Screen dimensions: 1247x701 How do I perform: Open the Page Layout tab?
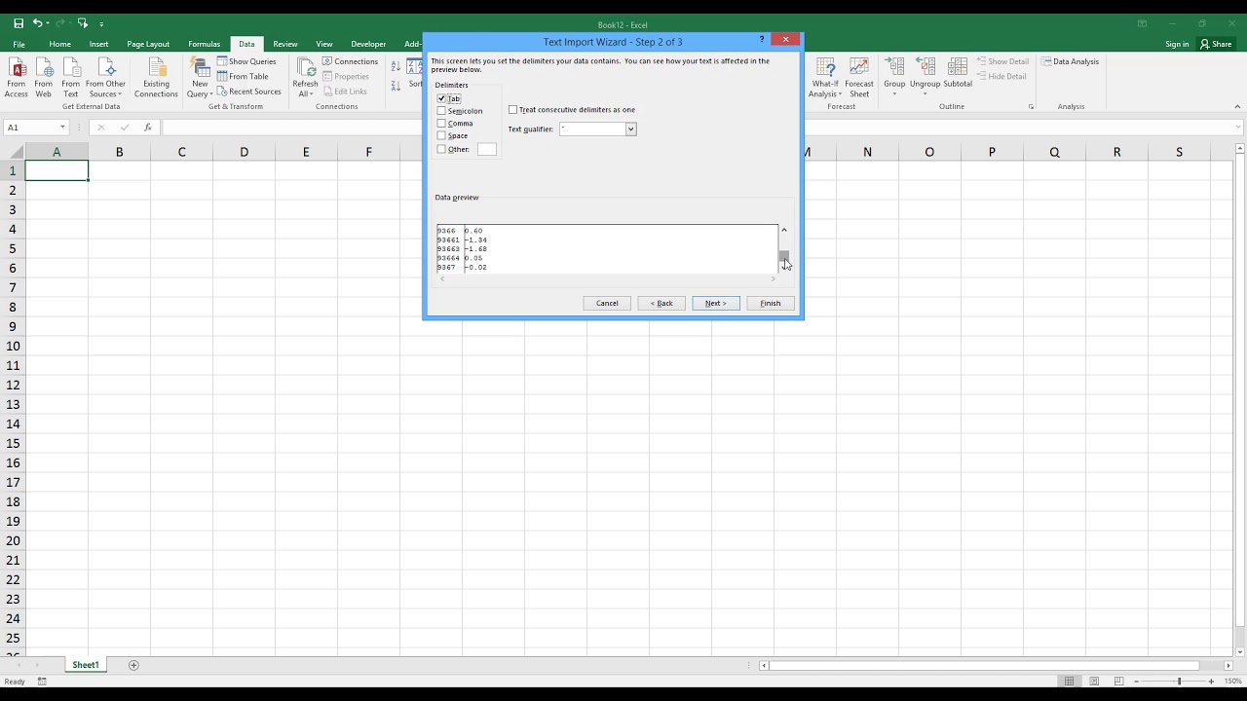[x=148, y=44]
